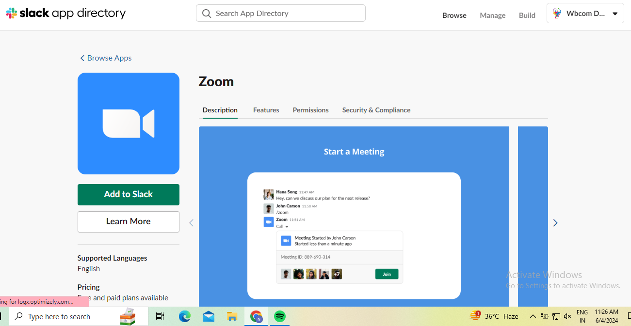The width and height of the screenshot is (631, 326).
Task: Switch to the Features tab
Action: 266,110
